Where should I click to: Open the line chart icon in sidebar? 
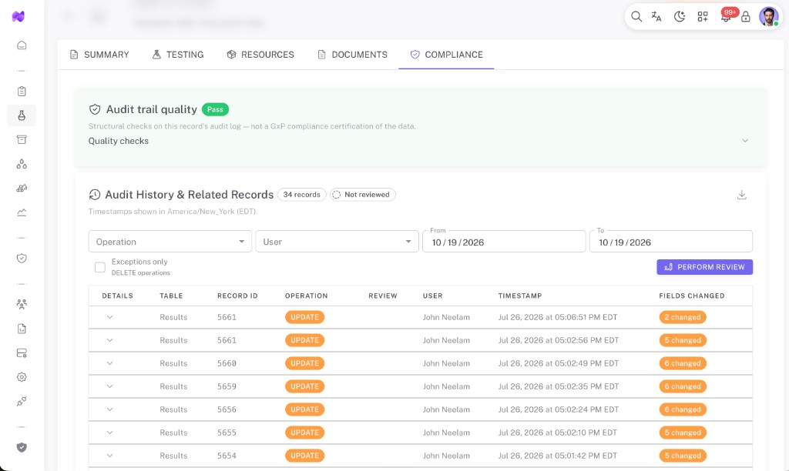22,212
